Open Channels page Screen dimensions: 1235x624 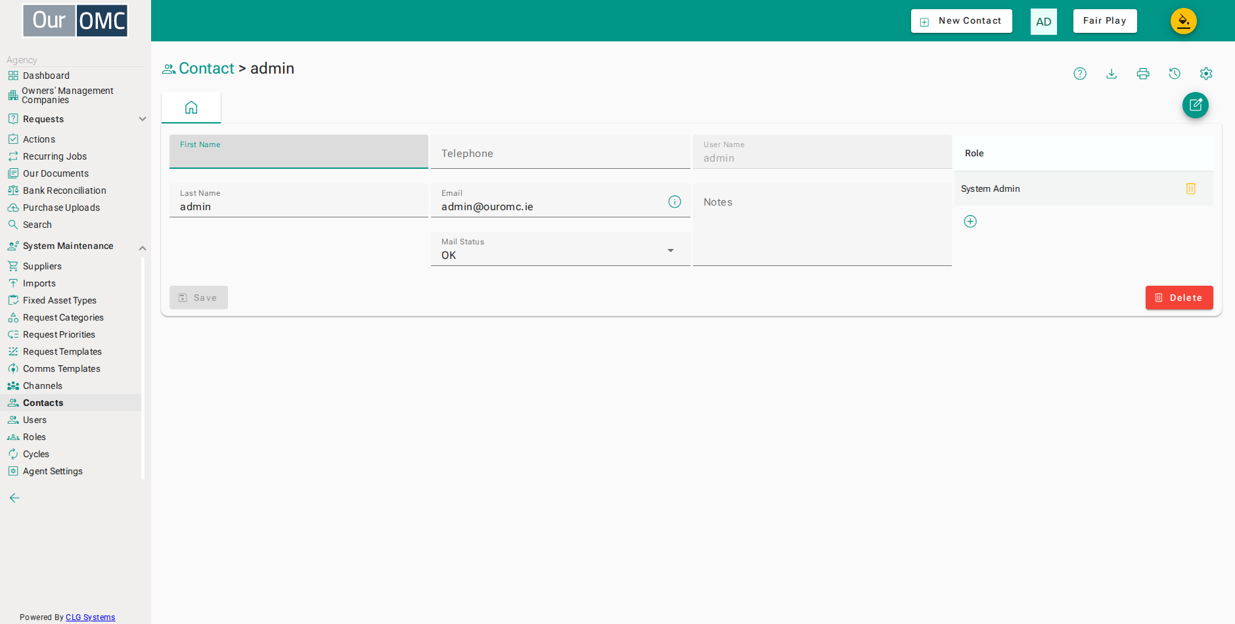43,386
